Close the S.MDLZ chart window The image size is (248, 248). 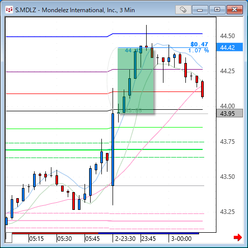click(x=235, y=10)
